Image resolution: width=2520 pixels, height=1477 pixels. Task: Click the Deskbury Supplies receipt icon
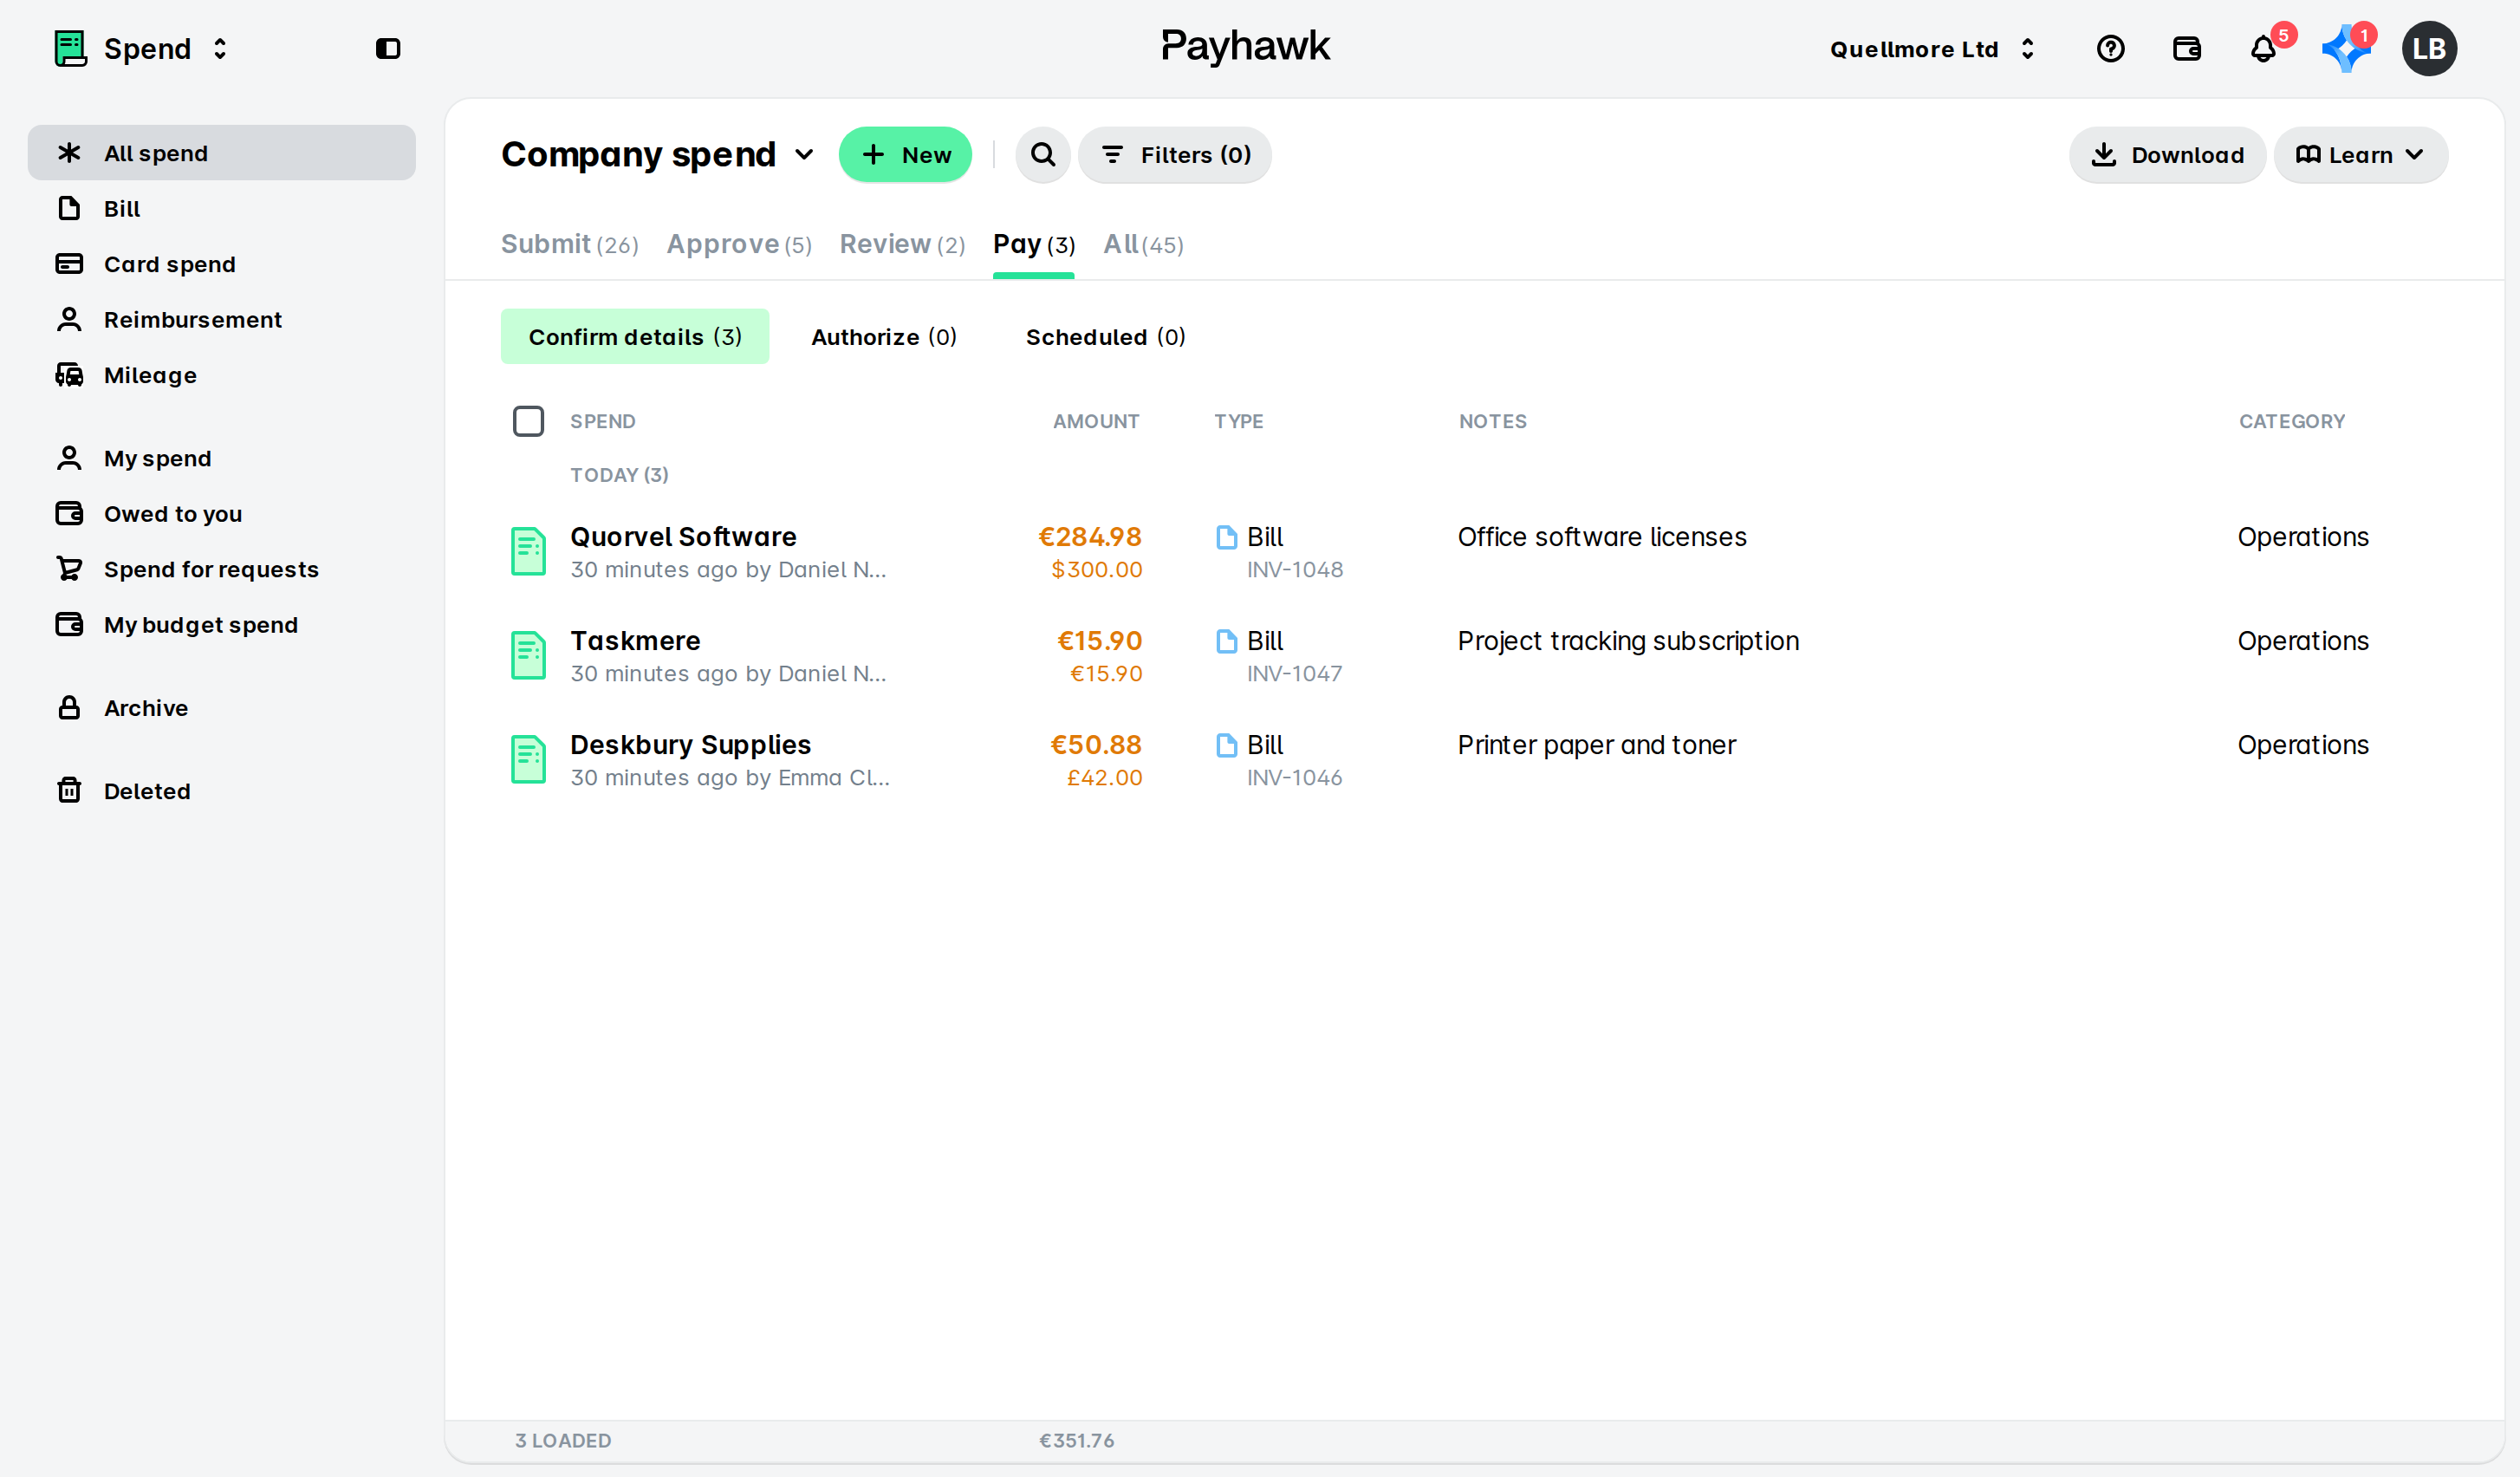click(528, 759)
